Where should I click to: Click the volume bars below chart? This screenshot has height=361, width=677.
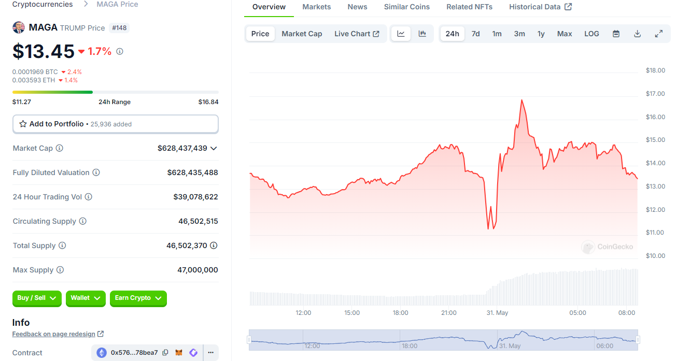click(444, 287)
